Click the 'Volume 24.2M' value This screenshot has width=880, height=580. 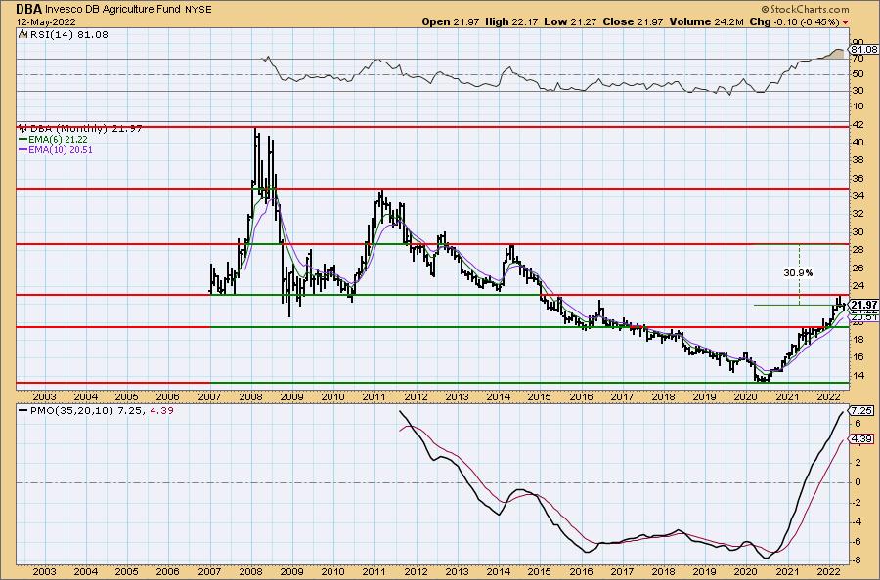pos(707,21)
